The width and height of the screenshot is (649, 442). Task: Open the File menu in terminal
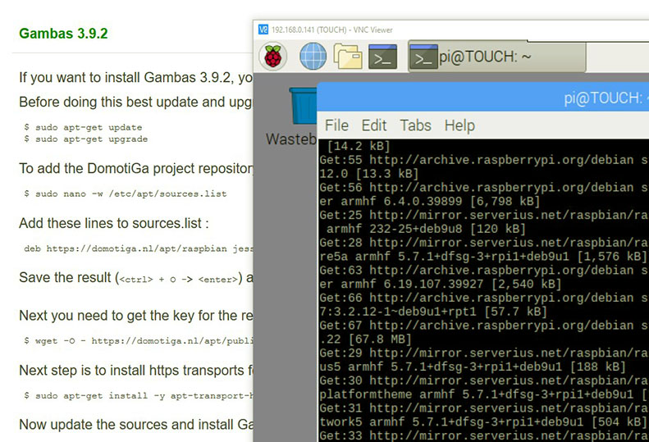tap(336, 125)
